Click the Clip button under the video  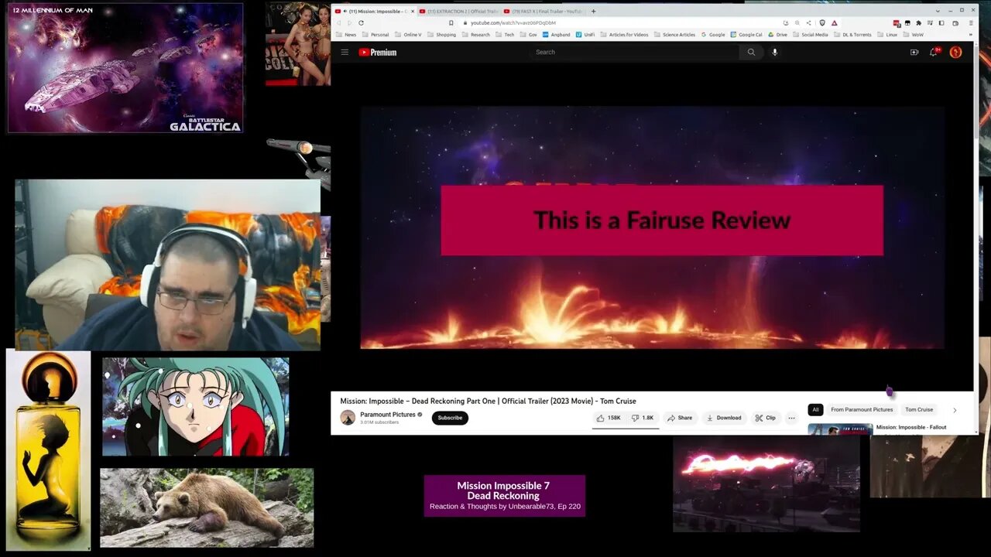(x=766, y=418)
